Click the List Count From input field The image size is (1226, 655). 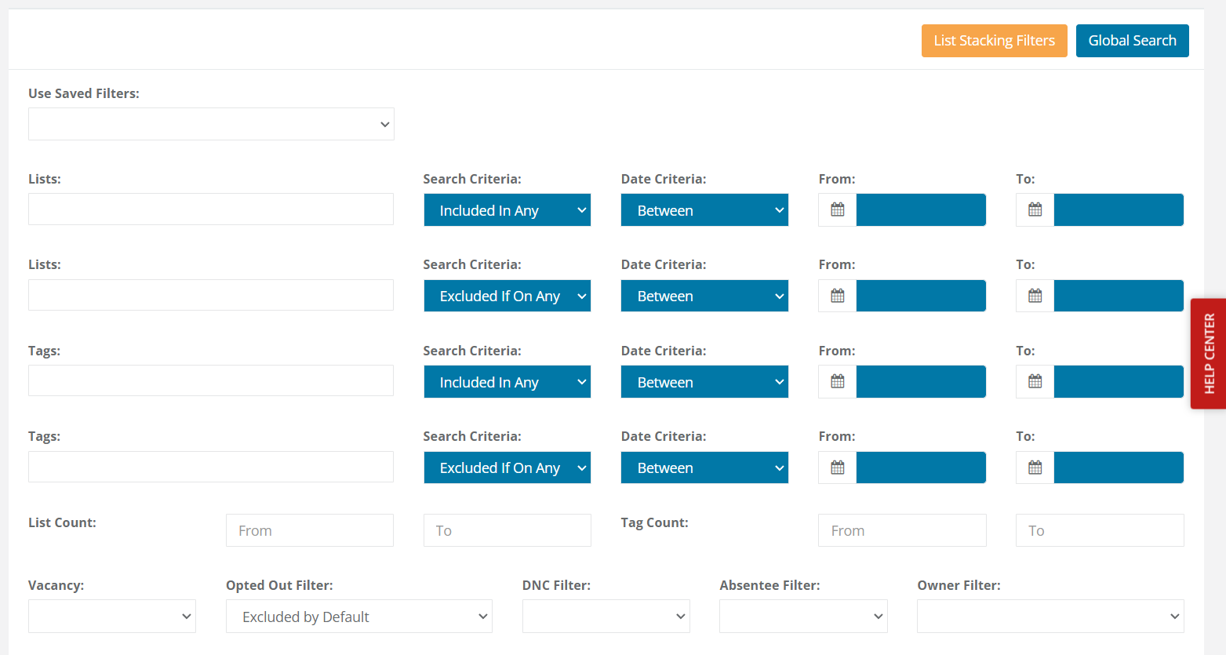[310, 531]
